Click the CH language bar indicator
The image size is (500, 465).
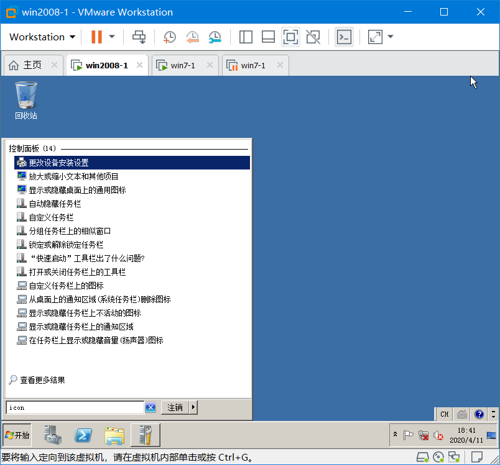(x=445, y=414)
